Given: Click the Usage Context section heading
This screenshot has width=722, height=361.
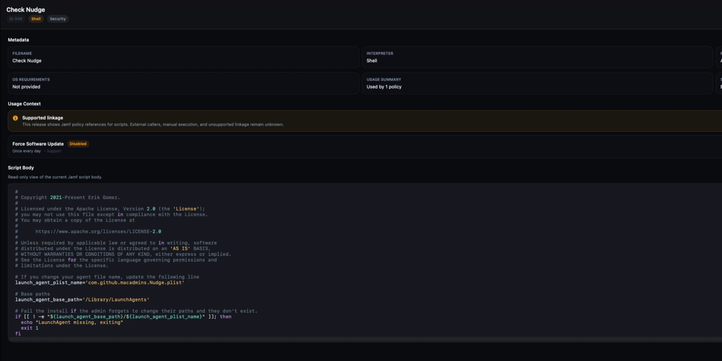Looking at the screenshot, I should point(24,104).
